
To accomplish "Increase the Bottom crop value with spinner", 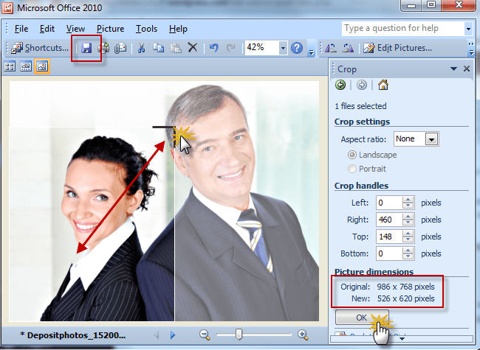I will point(408,251).
